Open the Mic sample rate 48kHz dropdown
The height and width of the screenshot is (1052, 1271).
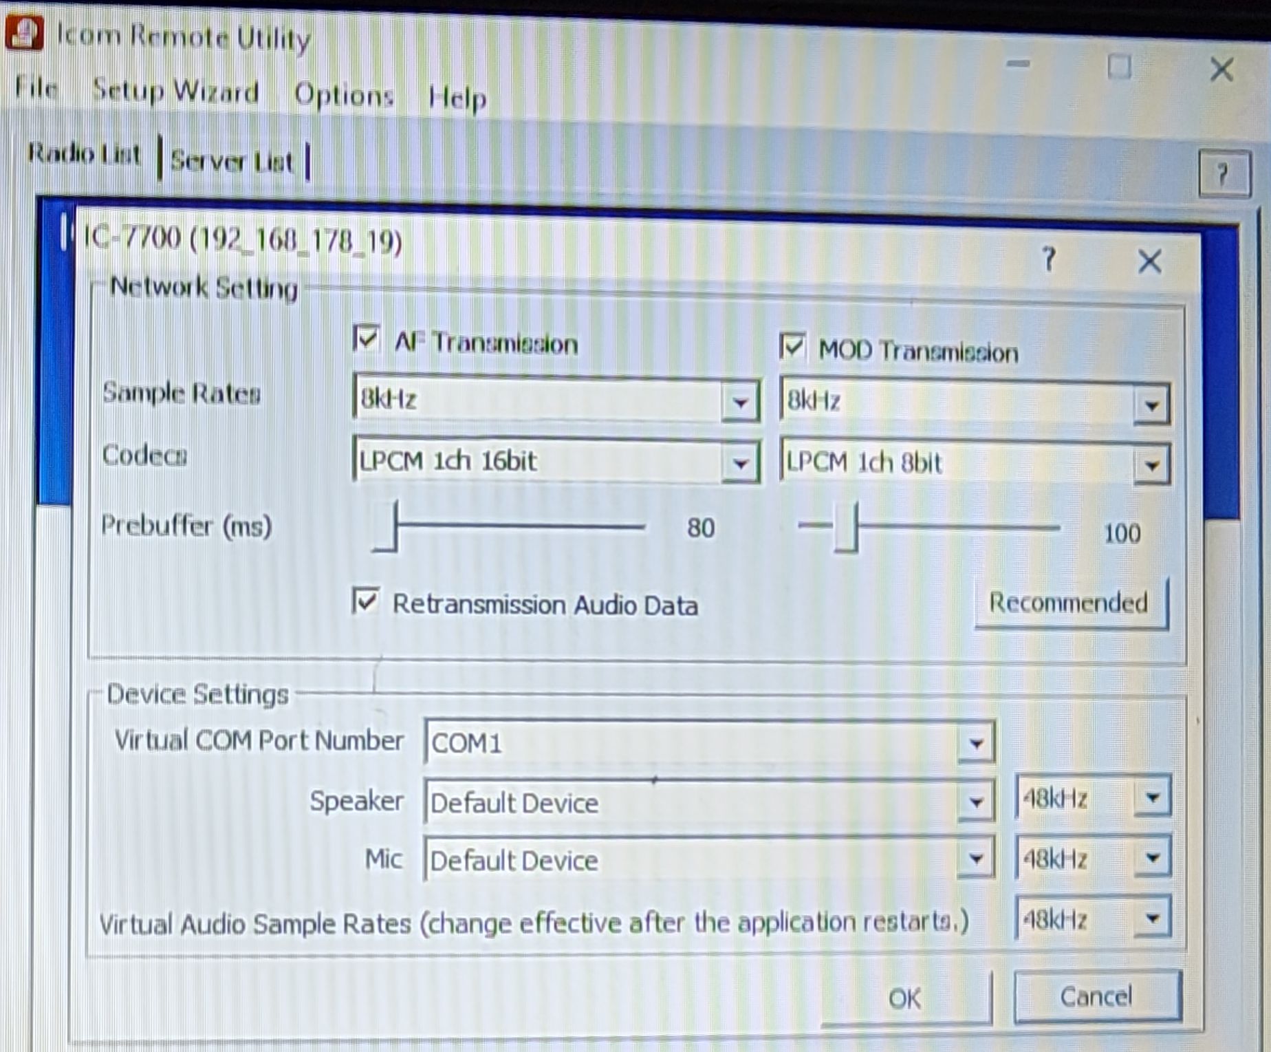point(1153,858)
